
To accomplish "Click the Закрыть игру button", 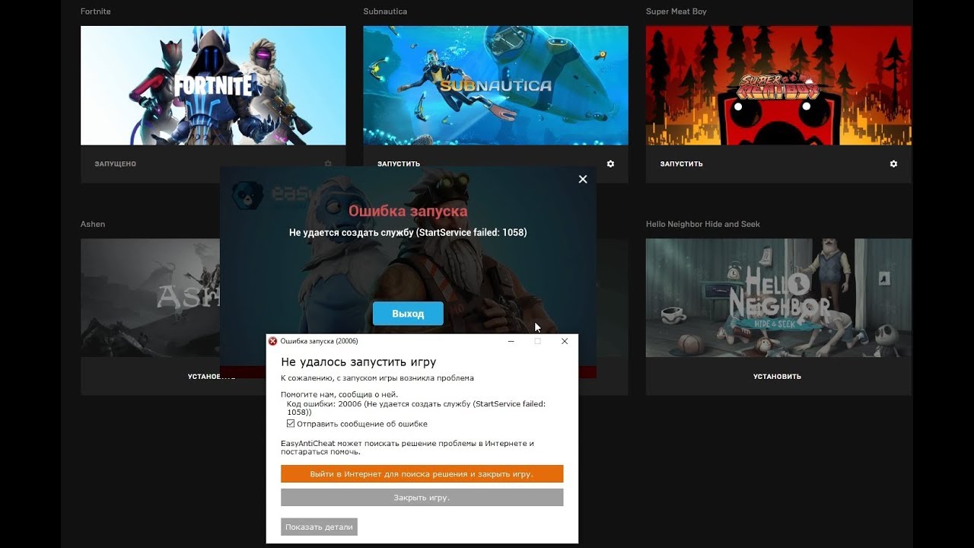I will pyautogui.click(x=422, y=498).
